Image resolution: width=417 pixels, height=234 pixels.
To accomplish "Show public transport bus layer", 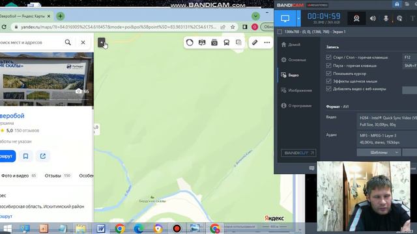I will (226, 42).
